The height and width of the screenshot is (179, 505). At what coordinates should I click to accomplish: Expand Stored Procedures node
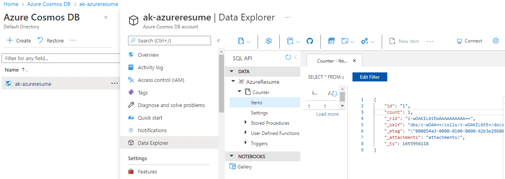[246, 123]
